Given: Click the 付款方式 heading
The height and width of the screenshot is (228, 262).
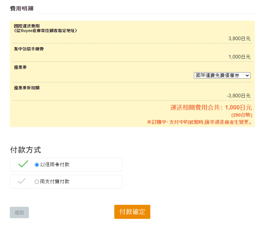Looking at the screenshot, I should pyautogui.click(x=26, y=150).
